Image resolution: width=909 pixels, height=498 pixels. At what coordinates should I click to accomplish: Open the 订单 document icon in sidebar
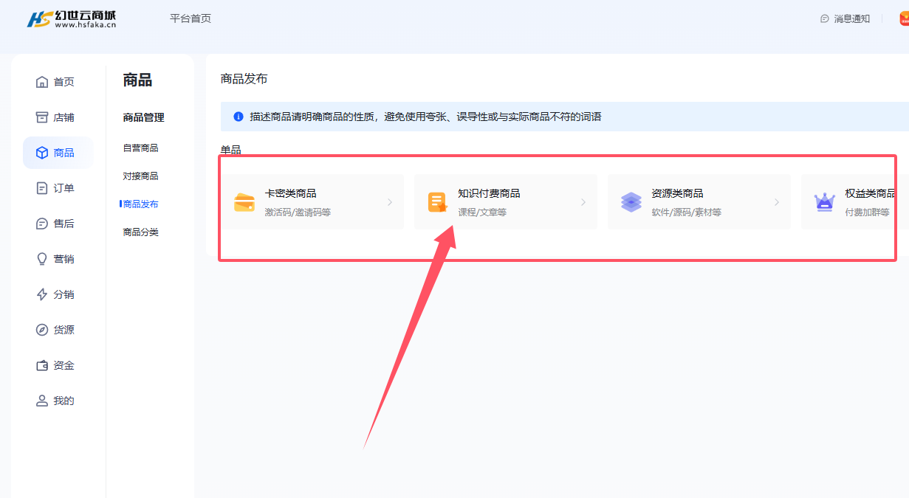click(42, 188)
